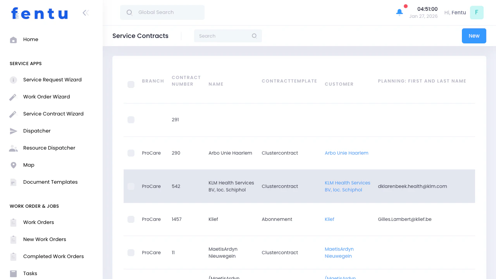Click the fentu logo
Image resolution: width=496 pixels, height=279 pixels.
click(39, 13)
